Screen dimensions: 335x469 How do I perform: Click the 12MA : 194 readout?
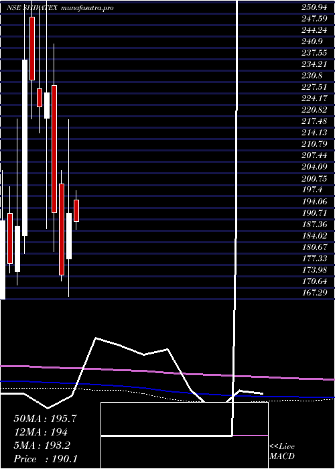point(41,432)
